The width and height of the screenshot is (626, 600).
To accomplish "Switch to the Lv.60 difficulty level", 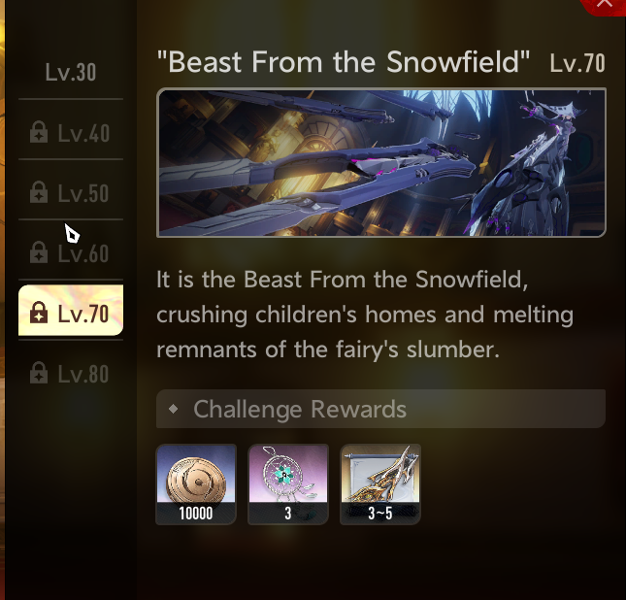I will (x=71, y=253).
